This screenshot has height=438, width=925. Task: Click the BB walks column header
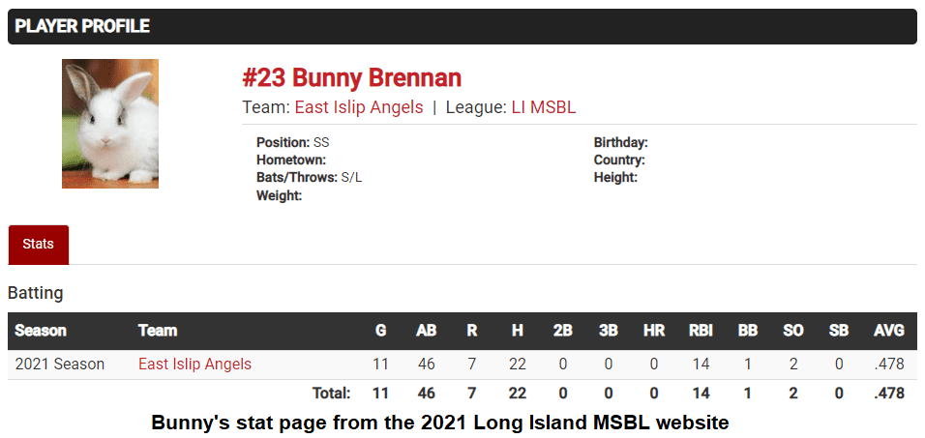click(x=747, y=331)
